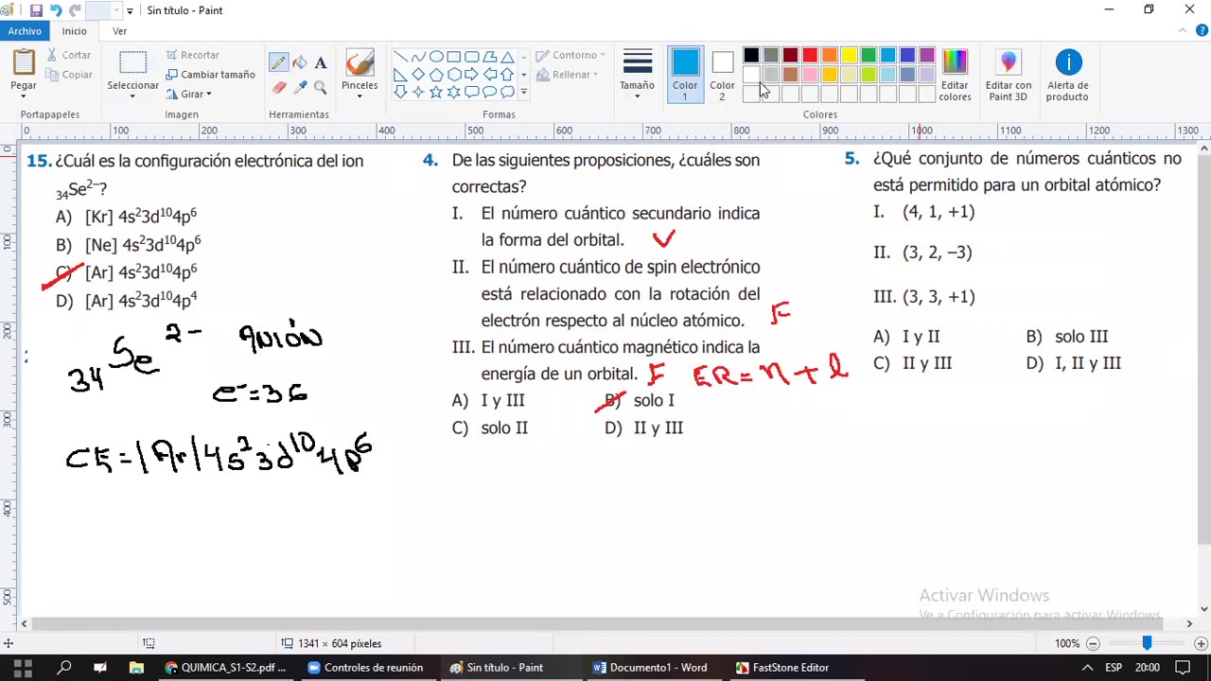
Task: Click the vertical scrollbar of the canvas
Action: (x=1203, y=350)
